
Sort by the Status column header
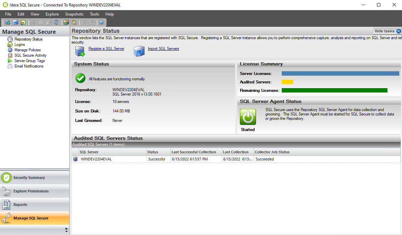point(158,152)
